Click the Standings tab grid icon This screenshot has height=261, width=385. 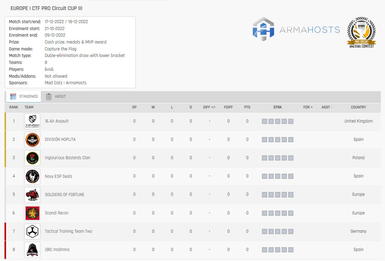point(13,96)
